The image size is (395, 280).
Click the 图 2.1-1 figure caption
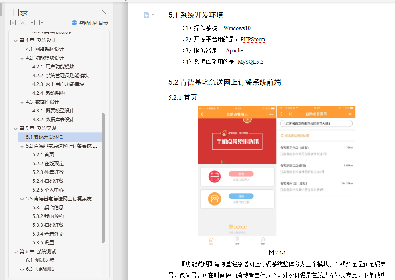277,252
